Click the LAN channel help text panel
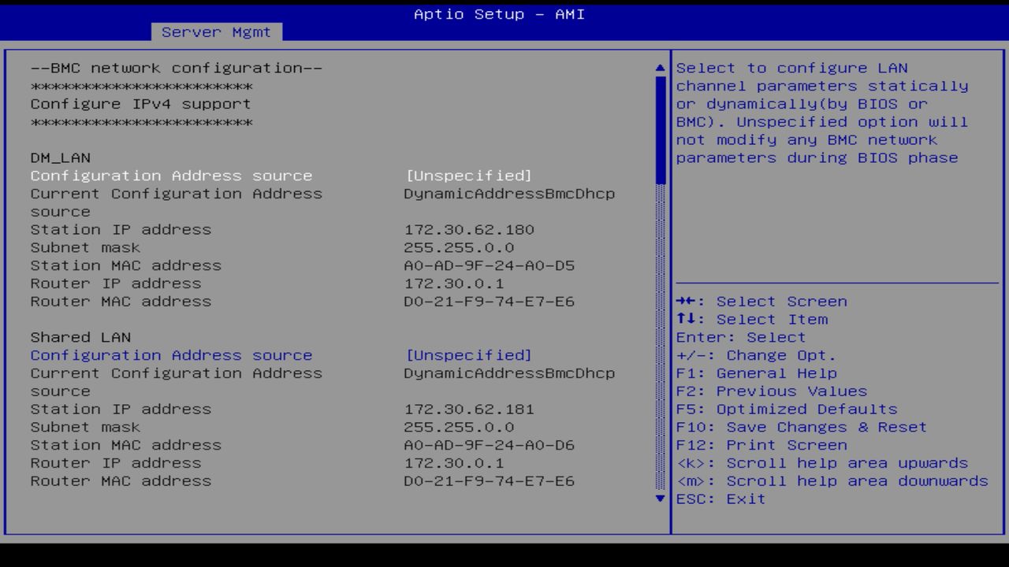The width and height of the screenshot is (1009, 567). click(x=823, y=113)
